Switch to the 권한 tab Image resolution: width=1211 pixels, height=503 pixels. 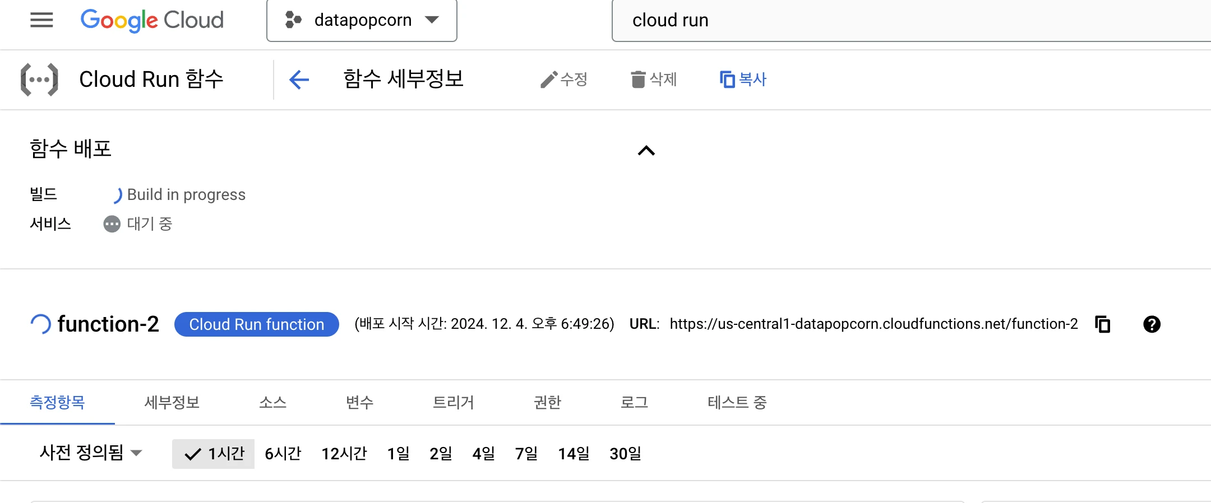coord(548,402)
